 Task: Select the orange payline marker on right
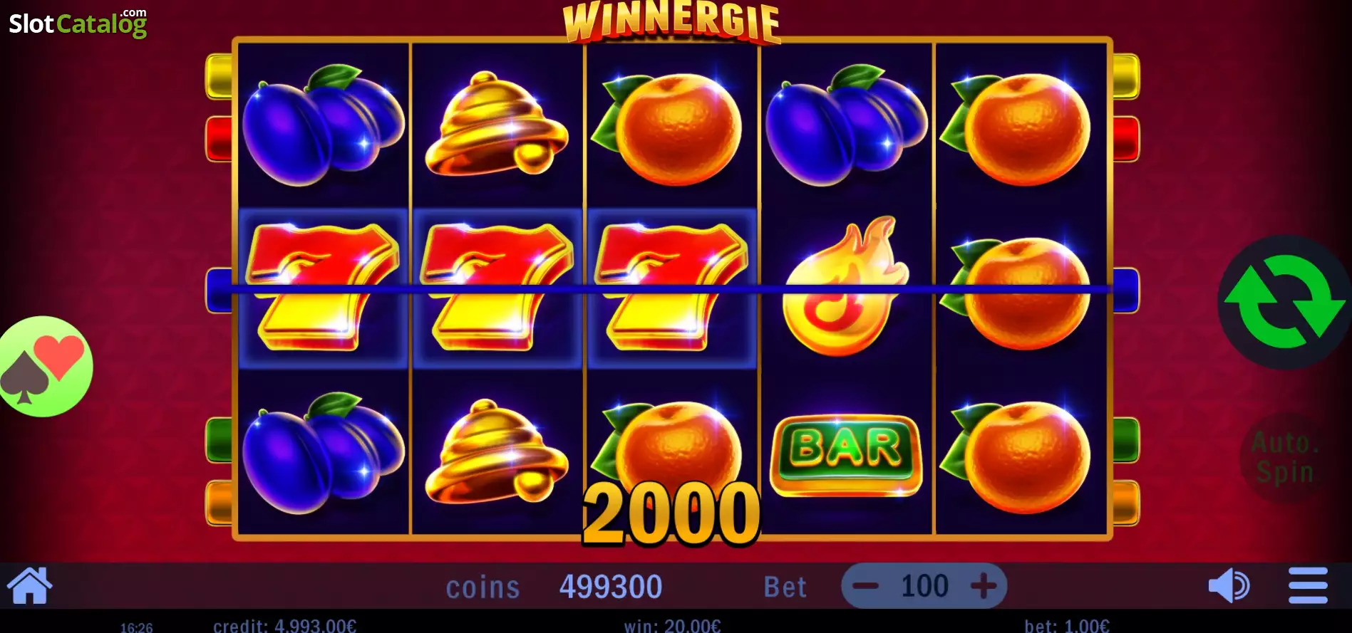[x=1126, y=503]
